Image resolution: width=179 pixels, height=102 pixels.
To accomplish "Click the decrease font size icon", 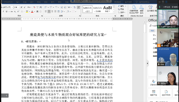I will 25,7.
